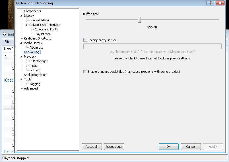Viewport: 229px width, 162px height.
Task: Enable dynamic track titles checkbox
Action: 85,72
